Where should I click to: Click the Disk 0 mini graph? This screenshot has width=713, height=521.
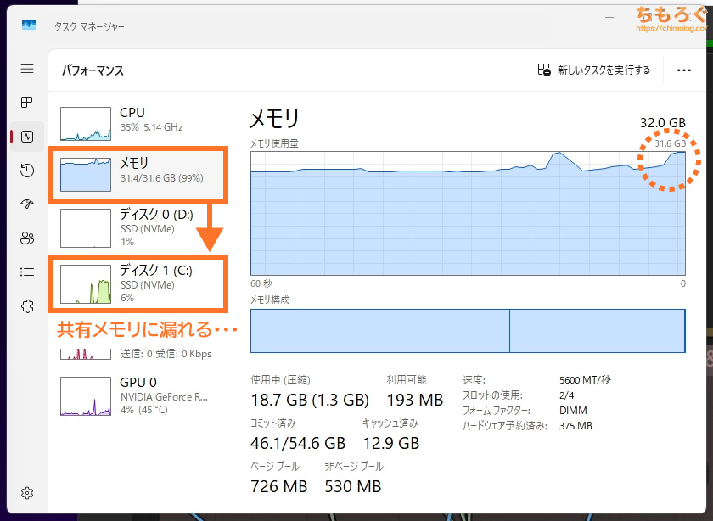pyautogui.click(x=86, y=228)
